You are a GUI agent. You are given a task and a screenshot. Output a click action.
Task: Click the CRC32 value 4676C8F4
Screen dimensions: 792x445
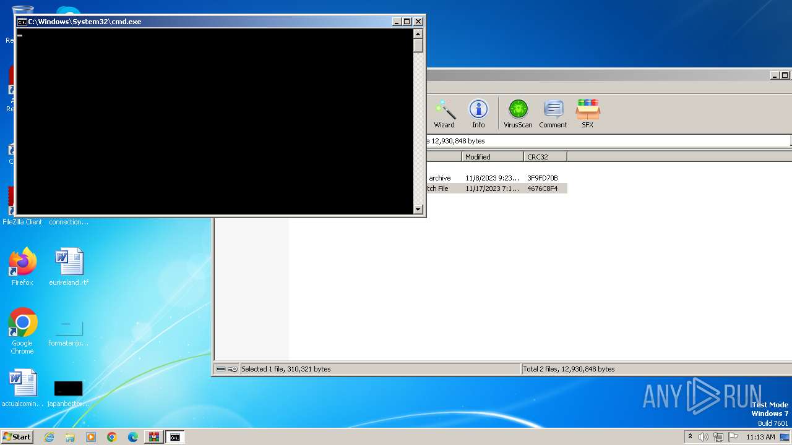coord(543,189)
